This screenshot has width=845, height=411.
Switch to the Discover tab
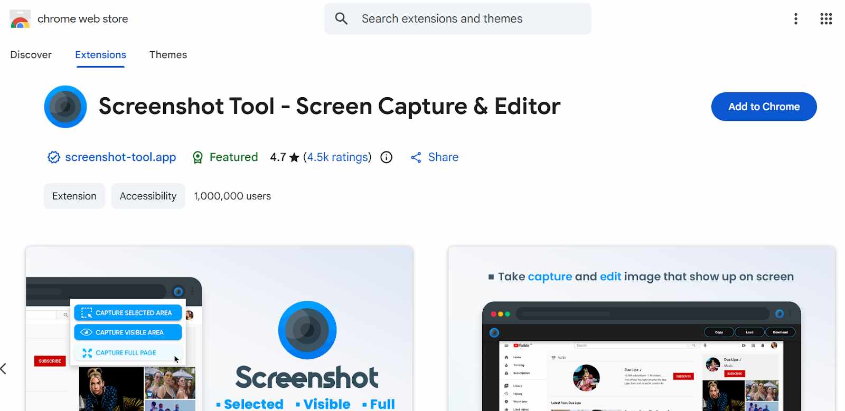tap(31, 55)
